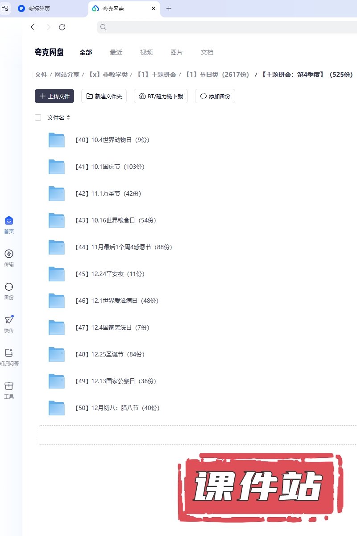
Task: Open a new browser tab with plus icon
Action: [x=169, y=8]
